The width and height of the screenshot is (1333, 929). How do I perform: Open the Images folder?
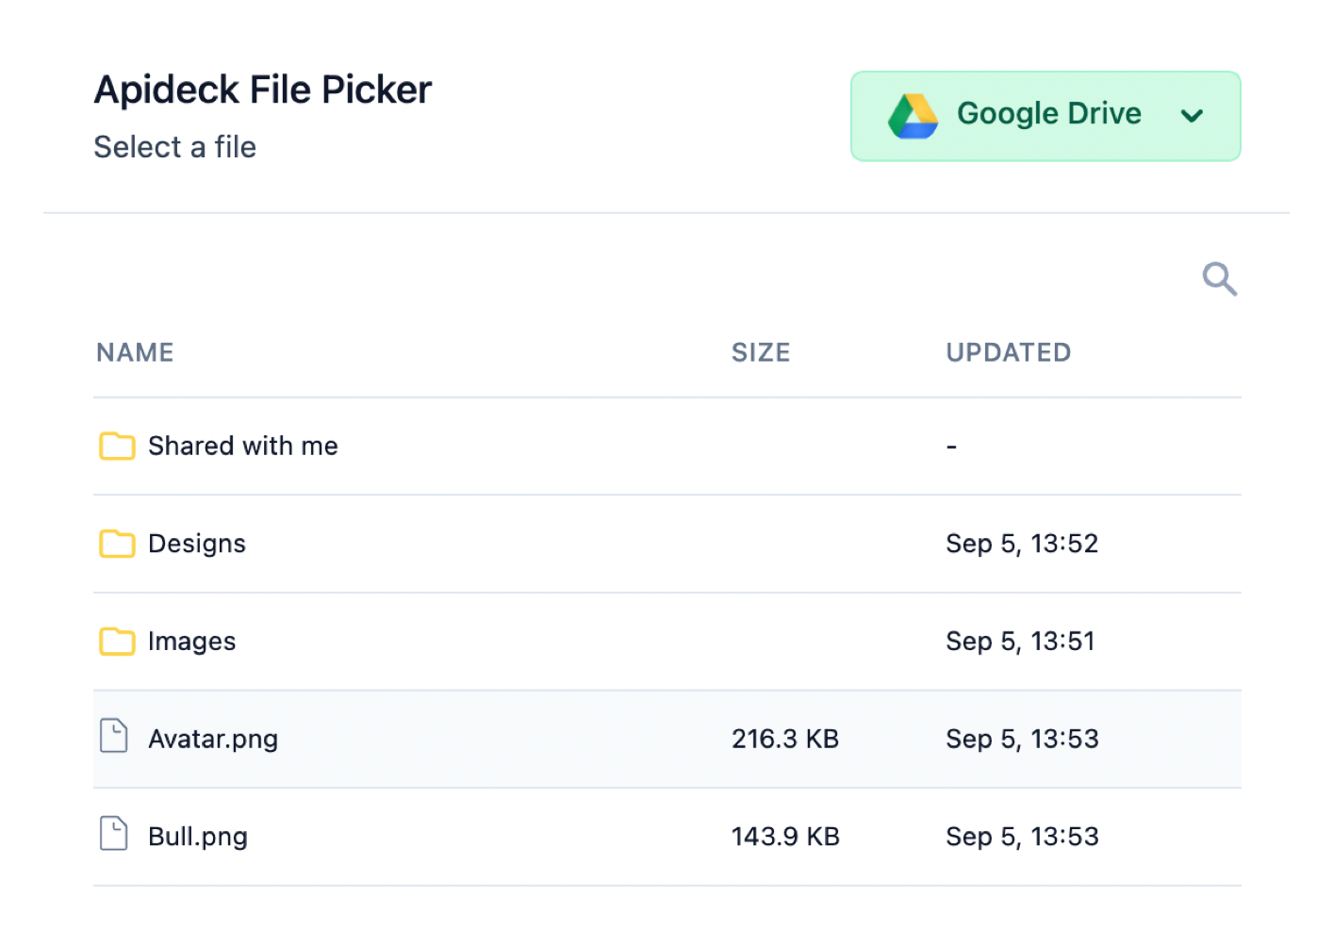click(x=192, y=642)
